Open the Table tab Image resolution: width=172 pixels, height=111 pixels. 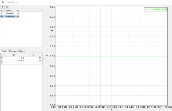point(4,51)
